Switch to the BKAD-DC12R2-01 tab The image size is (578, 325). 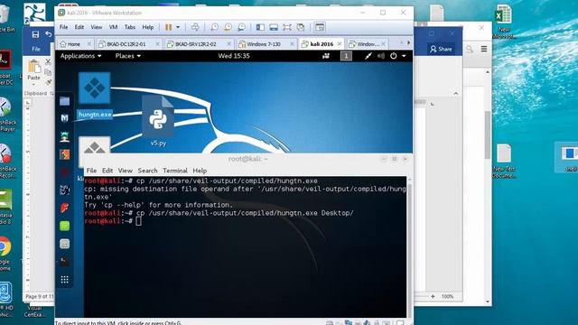[126, 44]
